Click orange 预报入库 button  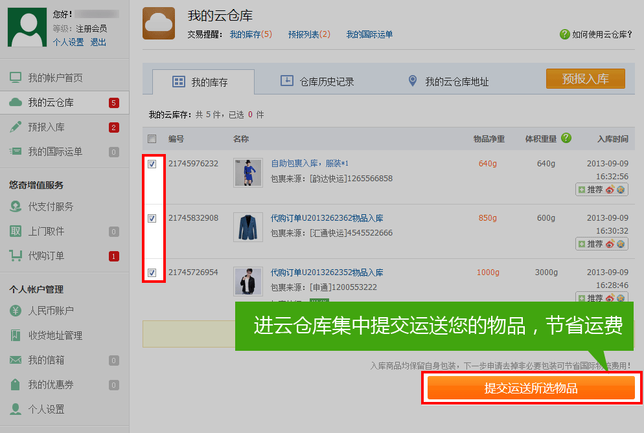click(585, 79)
